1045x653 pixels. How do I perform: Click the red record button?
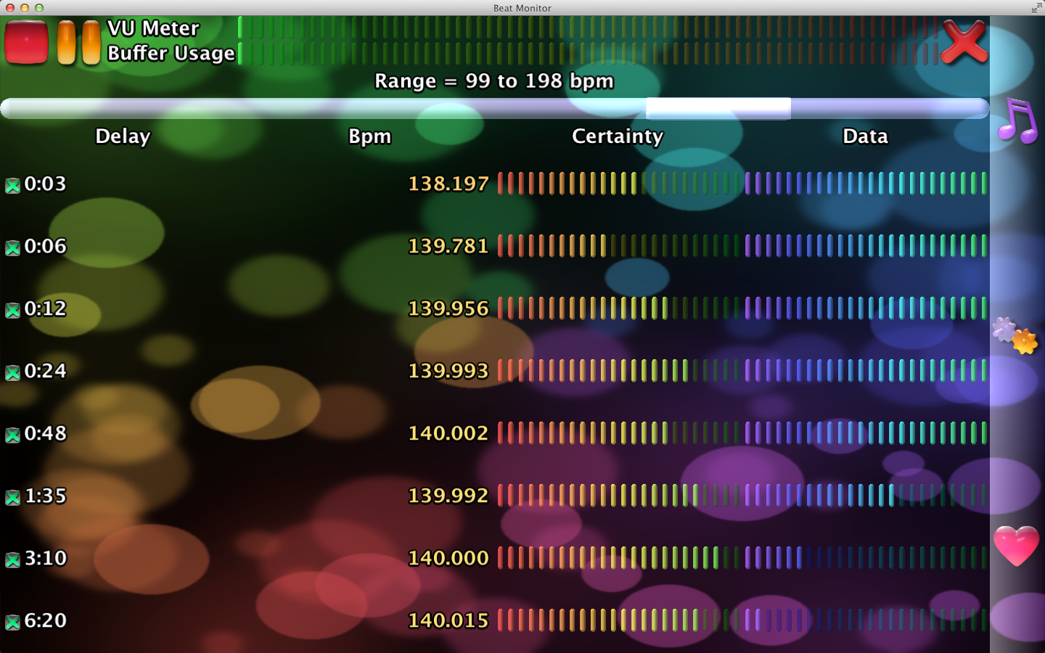(26, 42)
